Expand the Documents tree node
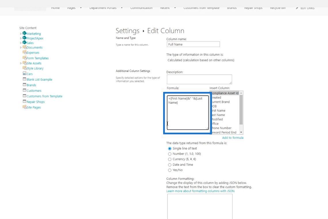328x219 pixels. click(21, 48)
